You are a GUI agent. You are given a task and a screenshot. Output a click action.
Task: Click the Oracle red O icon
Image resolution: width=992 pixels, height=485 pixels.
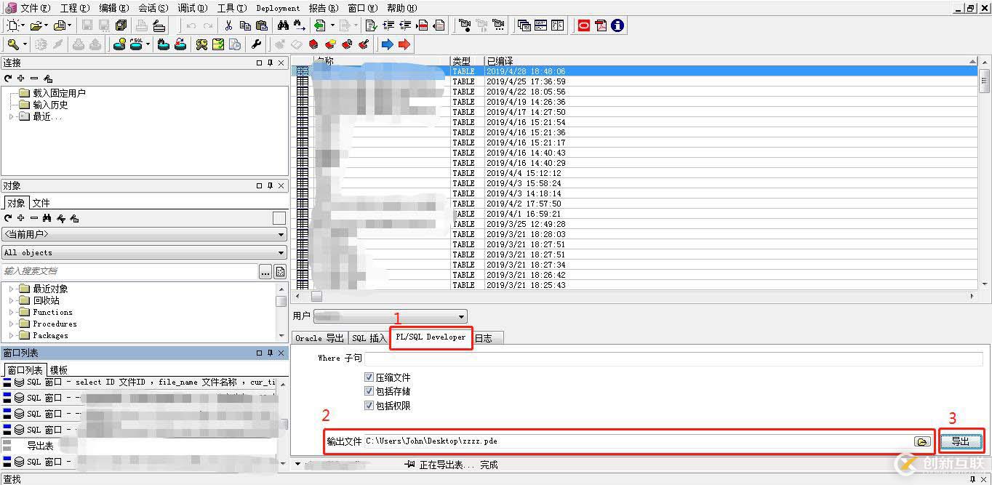point(584,25)
